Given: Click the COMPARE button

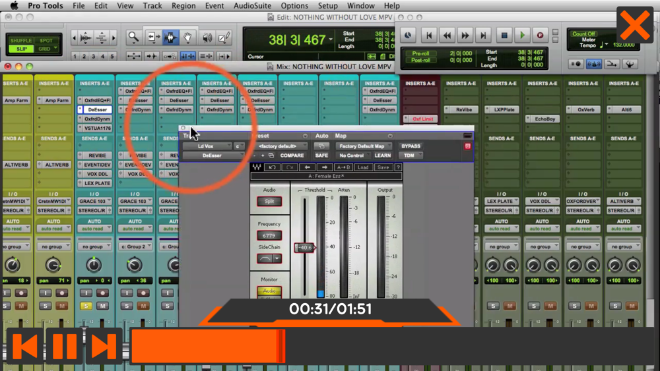Looking at the screenshot, I should click(292, 156).
